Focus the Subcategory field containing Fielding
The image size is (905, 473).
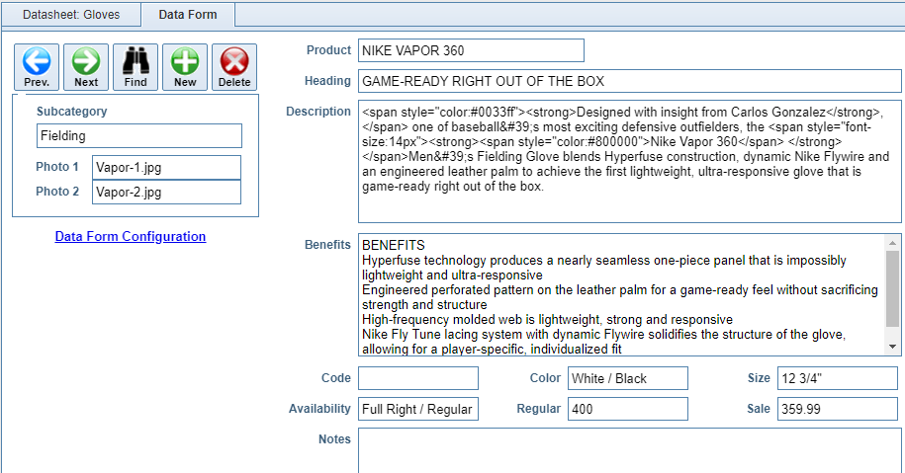point(139,136)
